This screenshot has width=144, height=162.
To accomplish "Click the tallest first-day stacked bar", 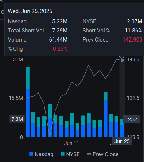I will tap(27, 102).
